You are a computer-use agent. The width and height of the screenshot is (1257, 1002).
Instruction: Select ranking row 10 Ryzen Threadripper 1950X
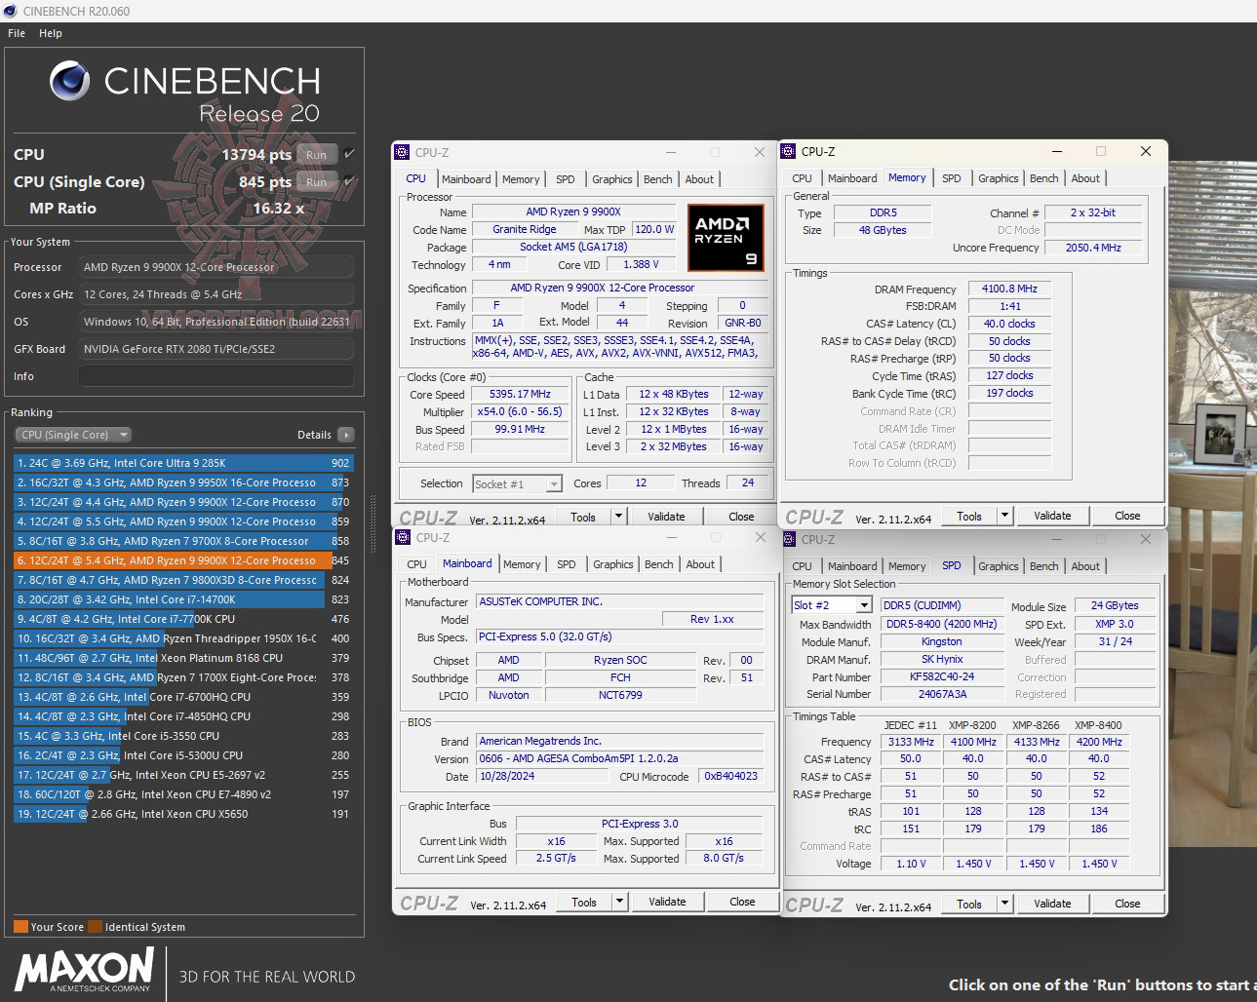(183, 638)
